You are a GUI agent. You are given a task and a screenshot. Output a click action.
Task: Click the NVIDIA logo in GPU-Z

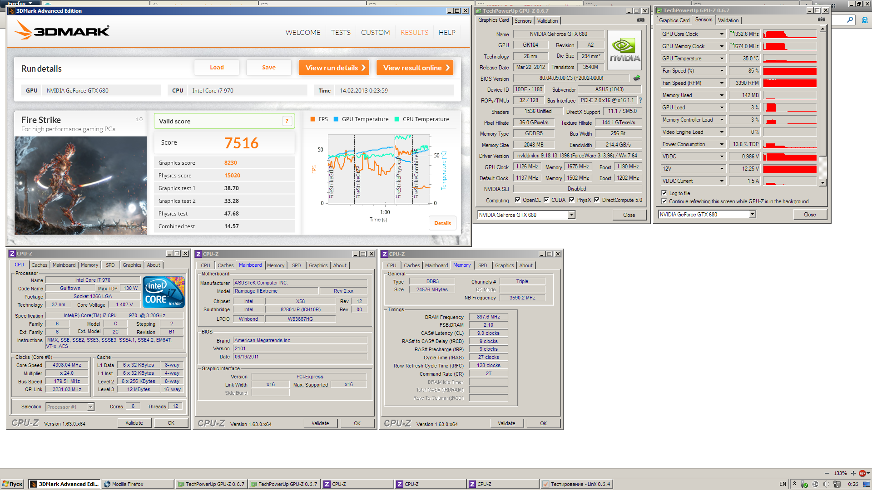(x=624, y=50)
